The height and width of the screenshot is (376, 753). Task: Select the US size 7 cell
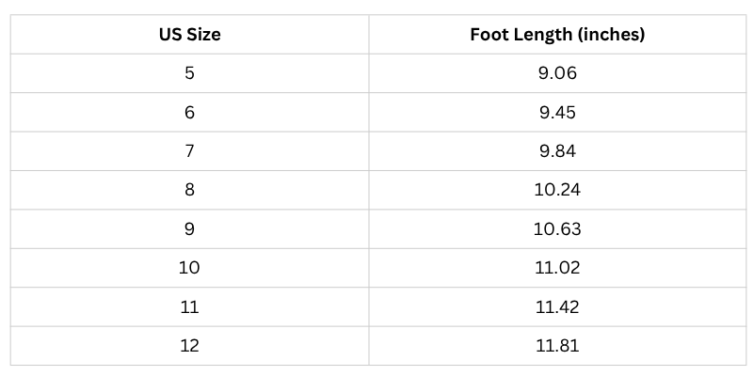[x=190, y=151]
